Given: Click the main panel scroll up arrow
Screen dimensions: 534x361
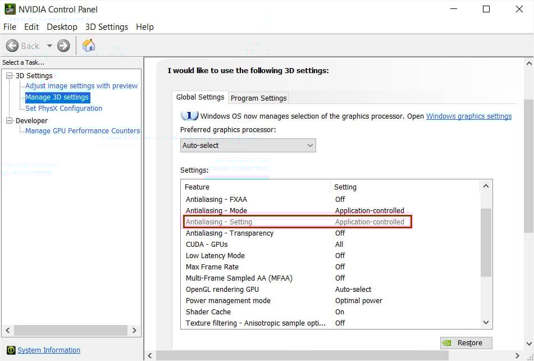Looking at the screenshot, I should point(529,64).
